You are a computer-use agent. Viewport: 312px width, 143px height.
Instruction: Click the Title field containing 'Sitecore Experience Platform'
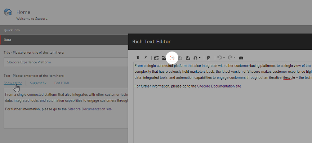66,62
